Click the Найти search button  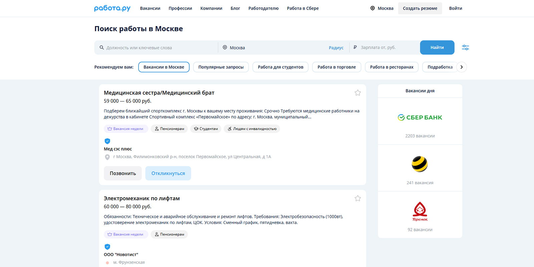click(437, 47)
